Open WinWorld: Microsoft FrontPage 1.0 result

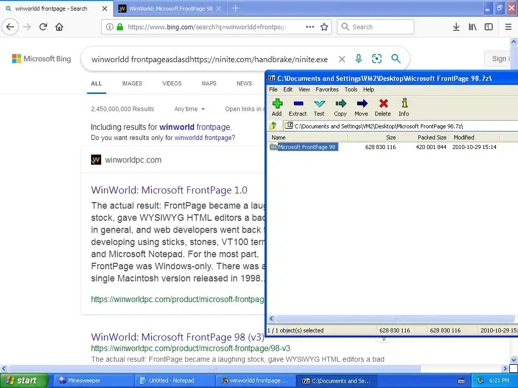169,190
